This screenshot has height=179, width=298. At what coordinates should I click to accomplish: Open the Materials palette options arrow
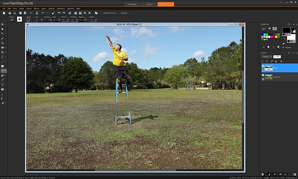(x=291, y=24)
